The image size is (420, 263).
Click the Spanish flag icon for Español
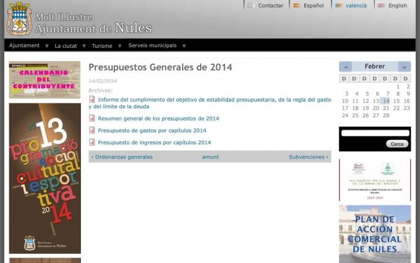tap(296, 6)
